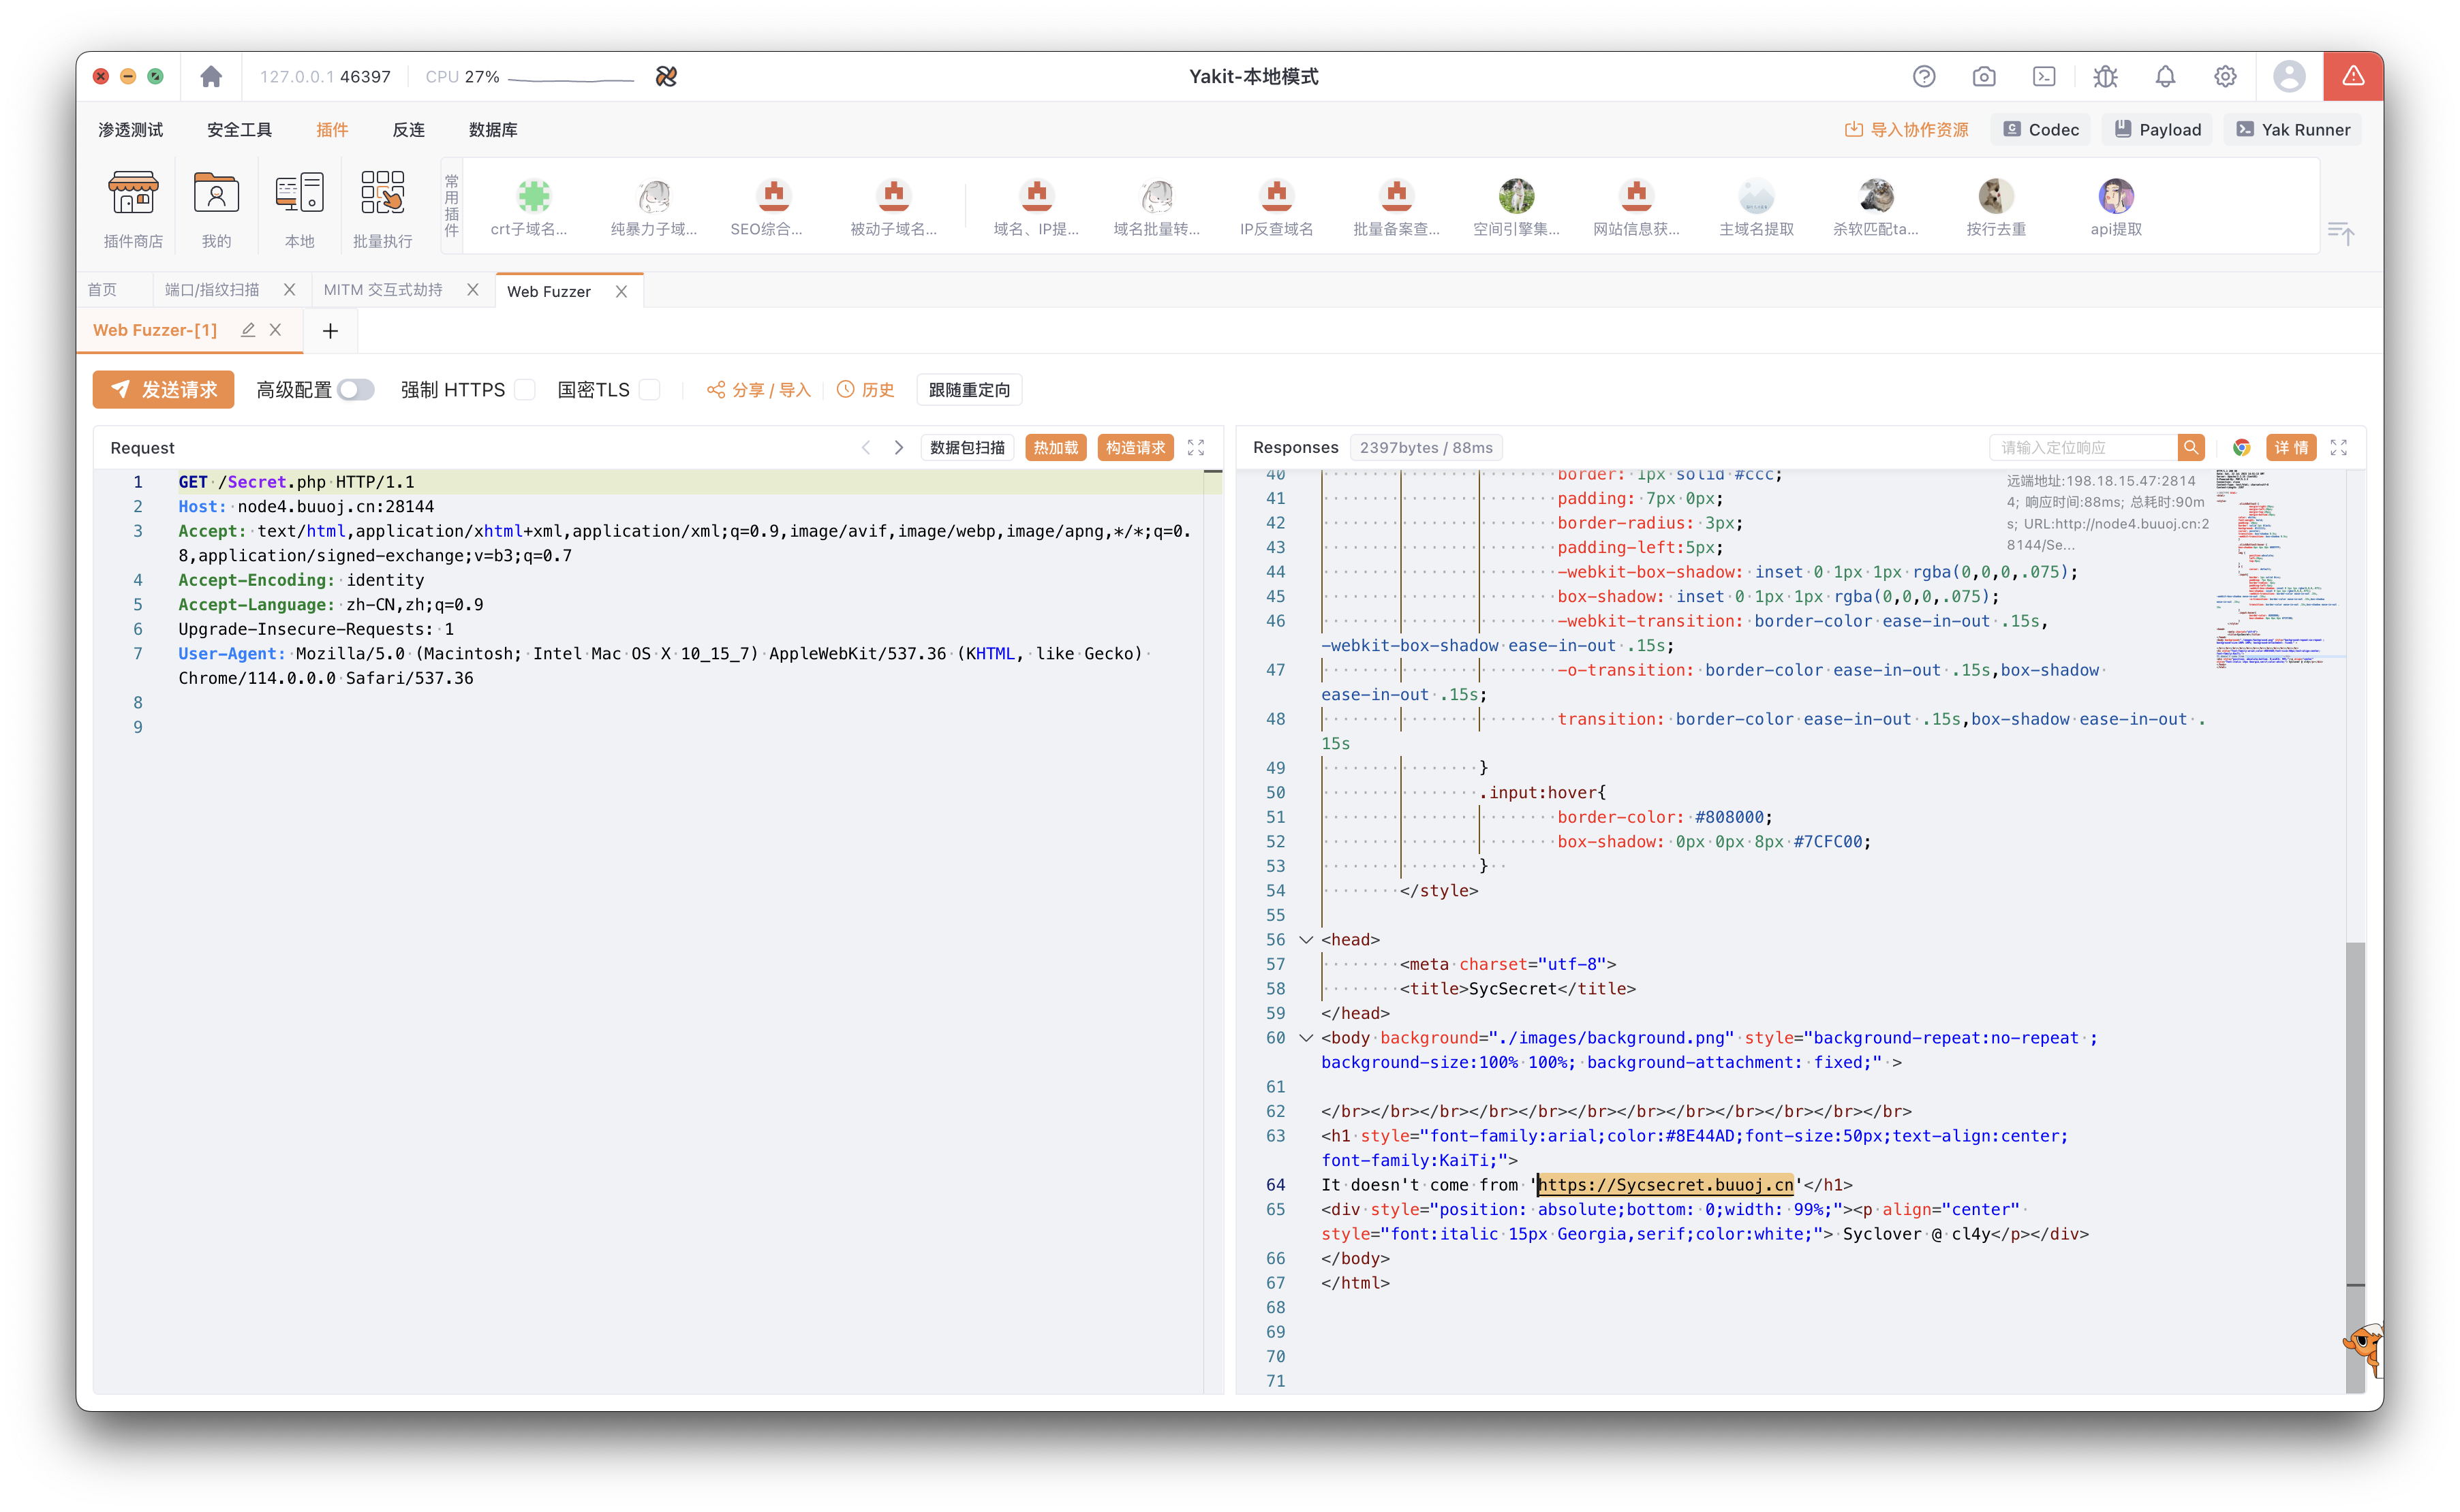Open the notification bell icon
This screenshot has width=2460, height=1512.
pyautogui.click(x=2165, y=77)
